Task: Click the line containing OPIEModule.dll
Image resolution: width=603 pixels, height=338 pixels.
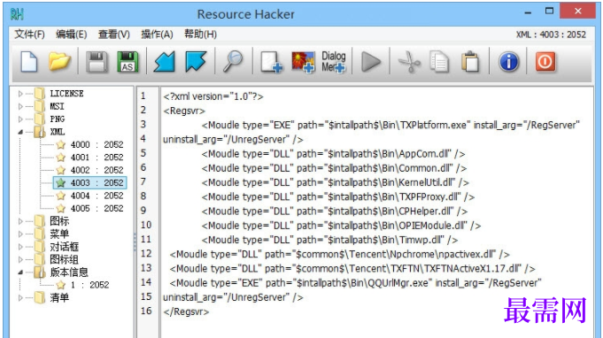Action: point(341,226)
